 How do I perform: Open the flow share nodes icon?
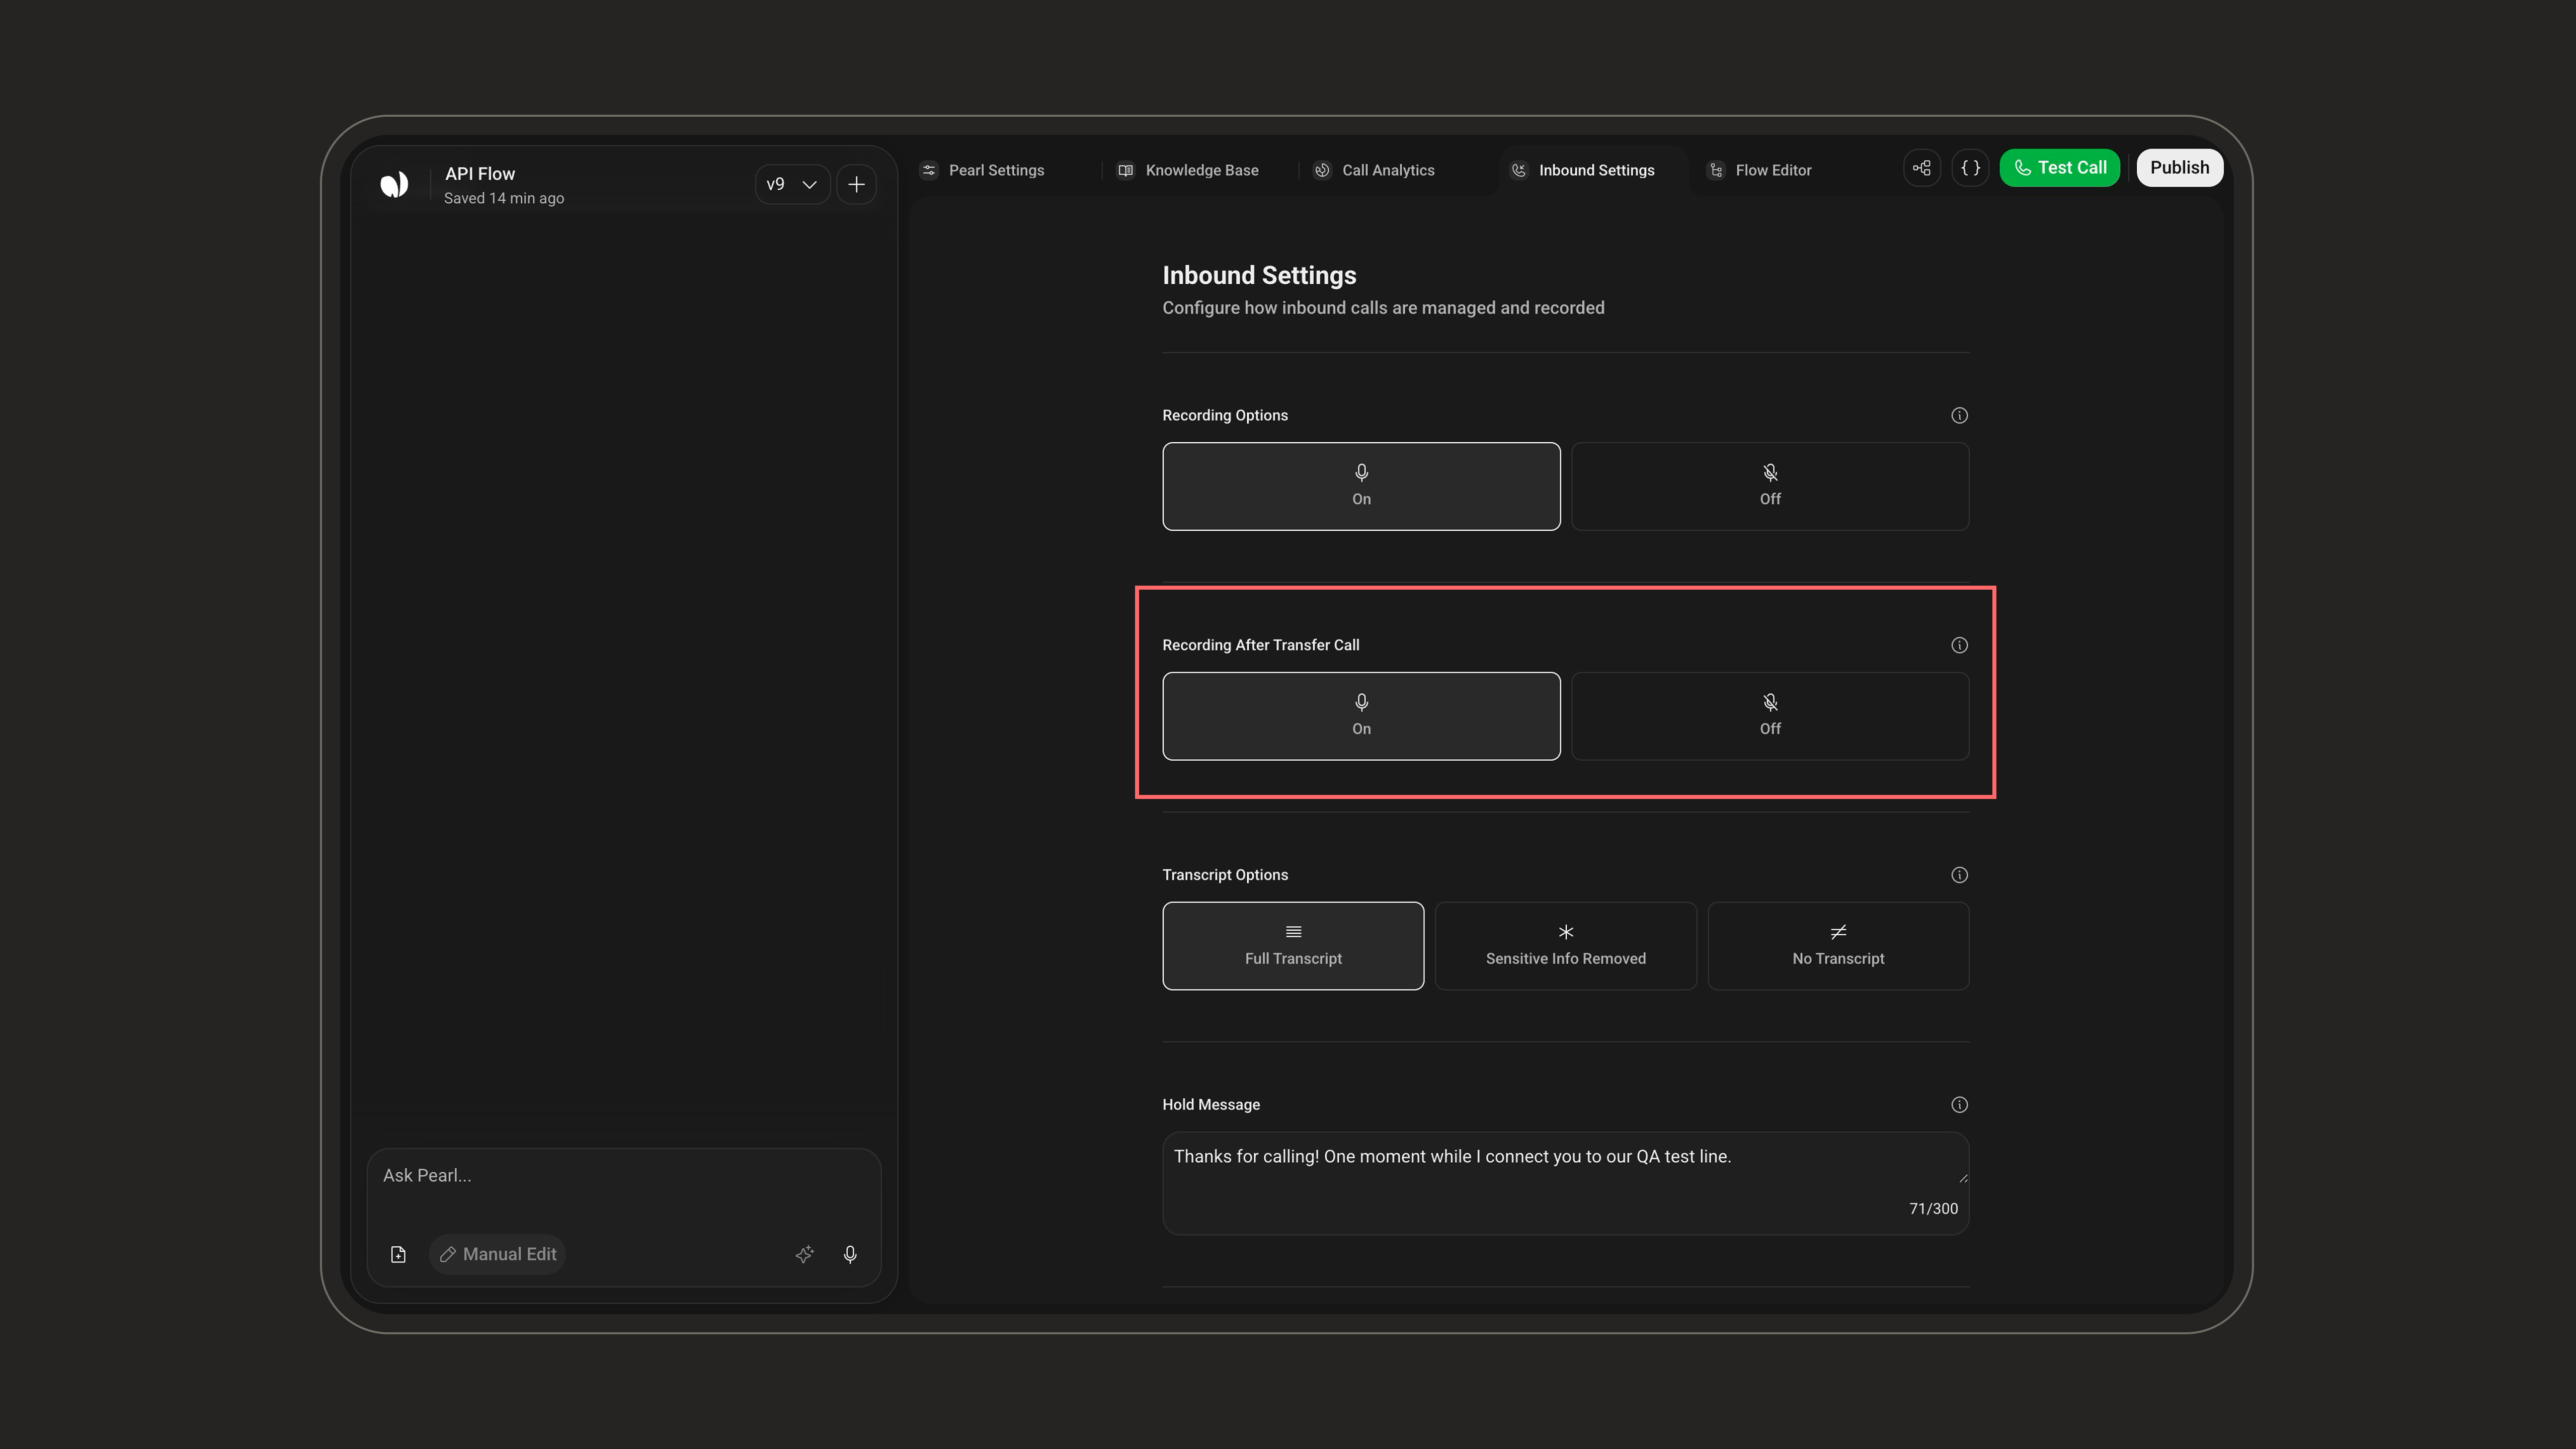[x=1922, y=168]
